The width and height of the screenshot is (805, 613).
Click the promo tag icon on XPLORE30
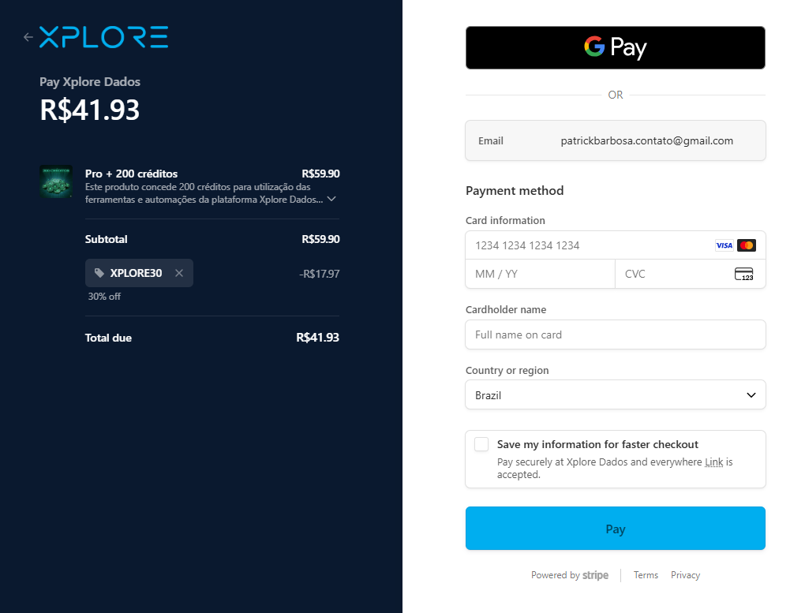click(99, 273)
